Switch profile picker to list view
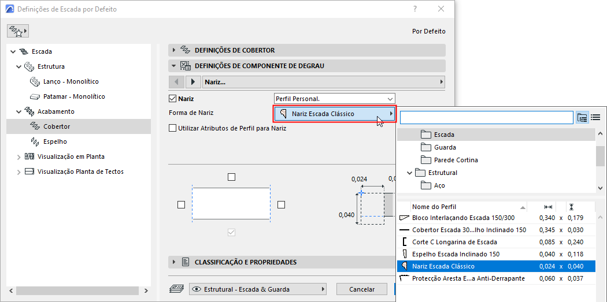 (x=595, y=117)
